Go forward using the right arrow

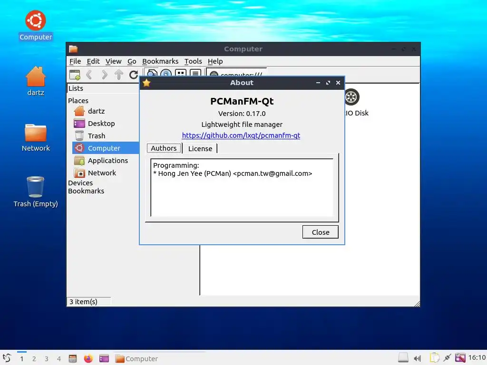(104, 75)
